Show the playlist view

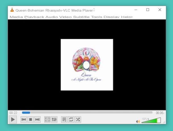pyautogui.click(x=64, y=119)
